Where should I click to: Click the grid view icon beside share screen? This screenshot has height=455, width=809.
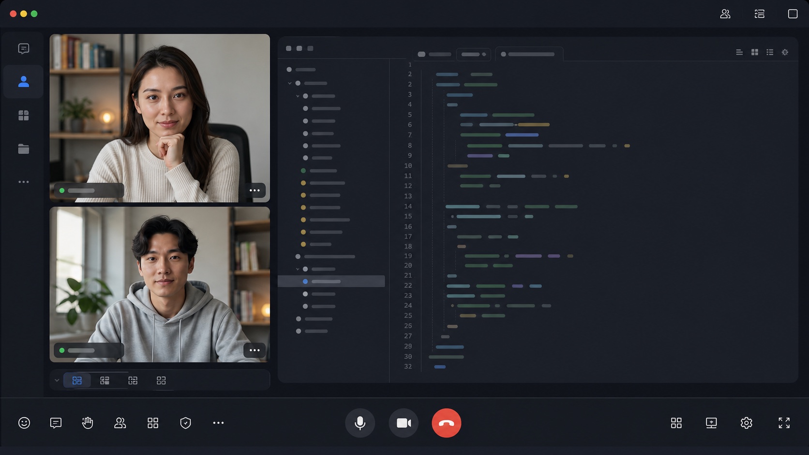(x=676, y=423)
